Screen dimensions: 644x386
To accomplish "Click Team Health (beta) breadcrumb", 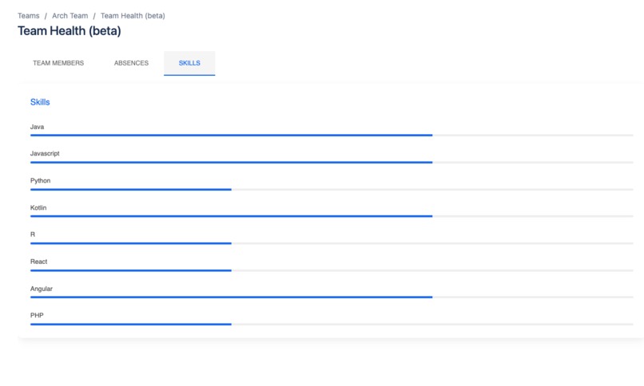I will (x=133, y=16).
